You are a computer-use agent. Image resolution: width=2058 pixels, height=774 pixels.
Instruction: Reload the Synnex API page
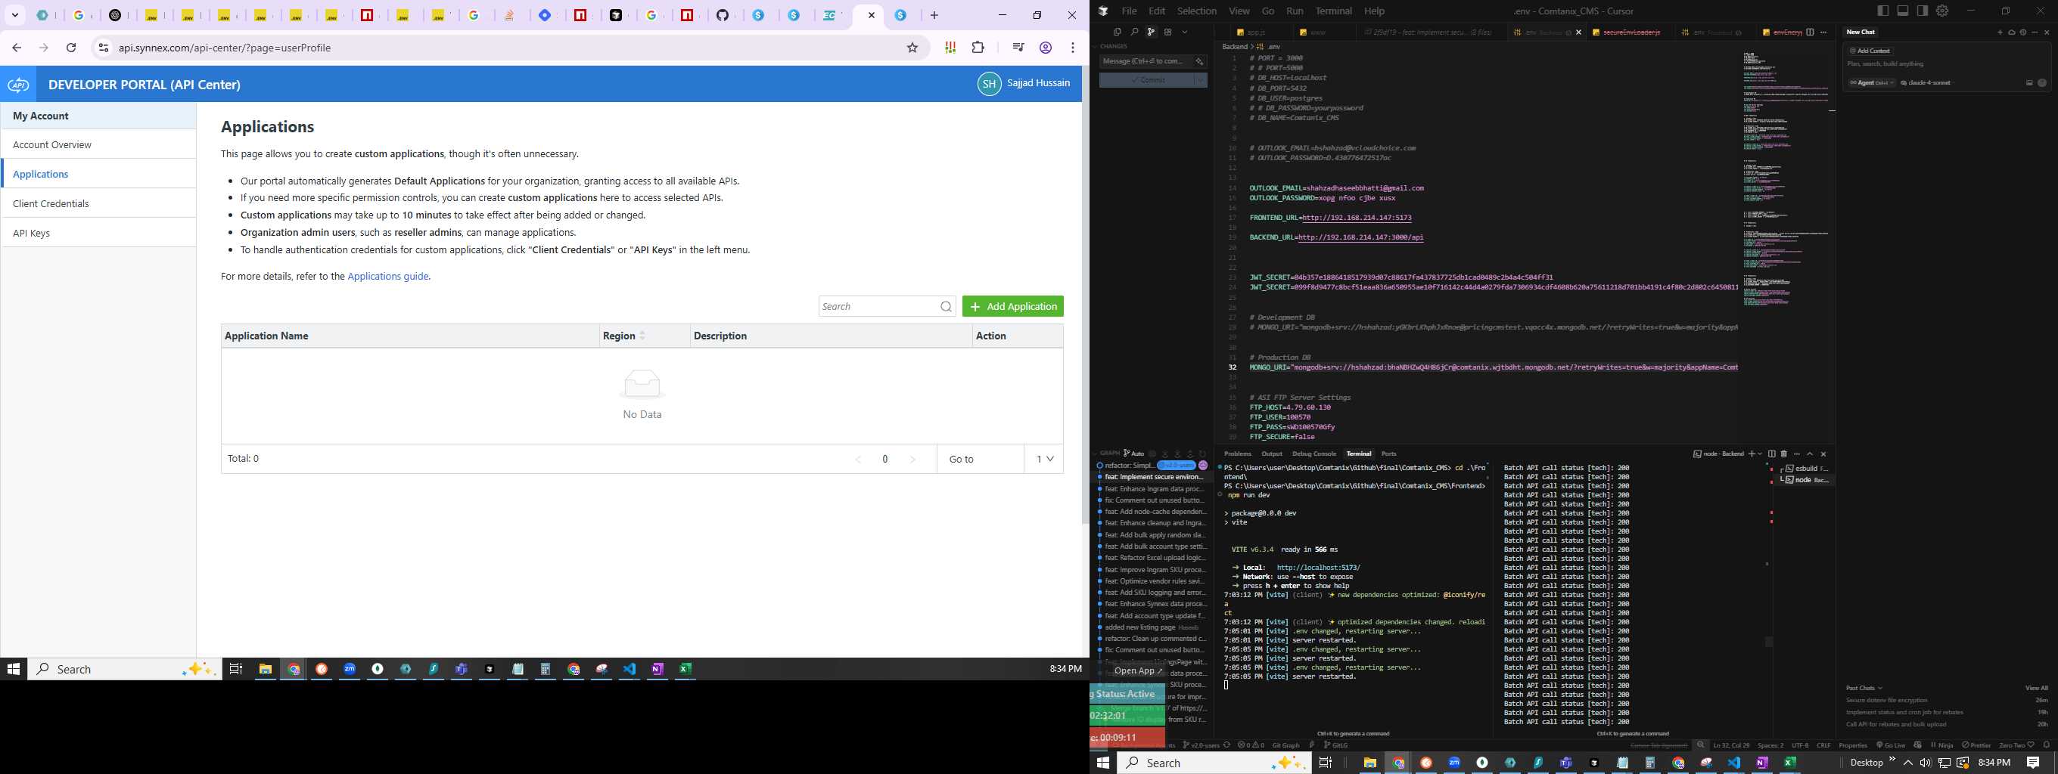[x=71, y=48]
